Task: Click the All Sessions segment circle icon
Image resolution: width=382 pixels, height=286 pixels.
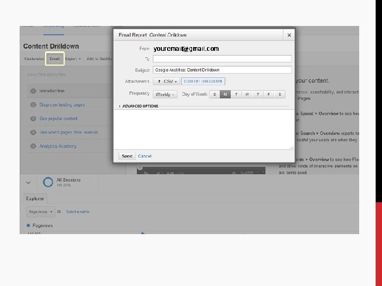Action: click(48, 182)
